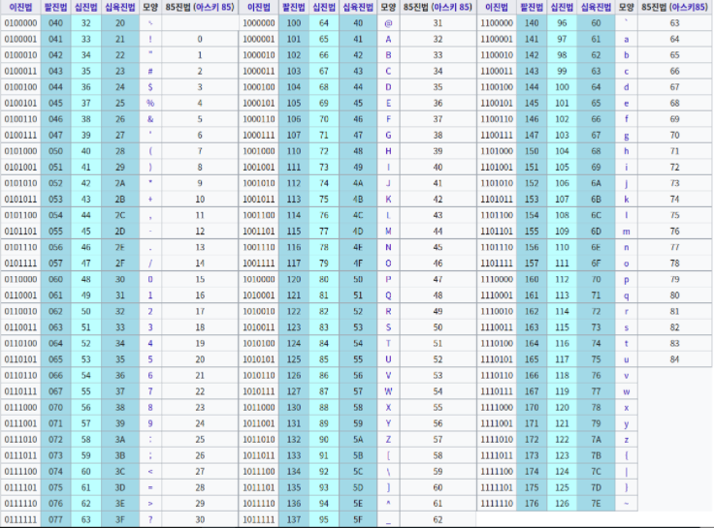
Task: Click octal value 040
Action: pyautogui.click(x=55, y=23)
